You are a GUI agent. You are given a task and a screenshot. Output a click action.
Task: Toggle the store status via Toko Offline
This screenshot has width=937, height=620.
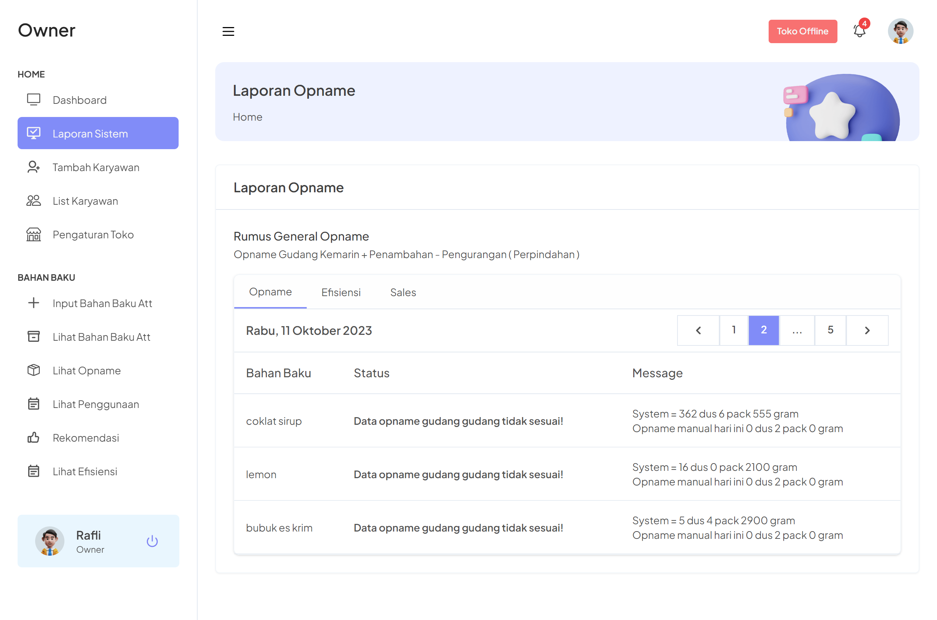[x=802, y=31]
